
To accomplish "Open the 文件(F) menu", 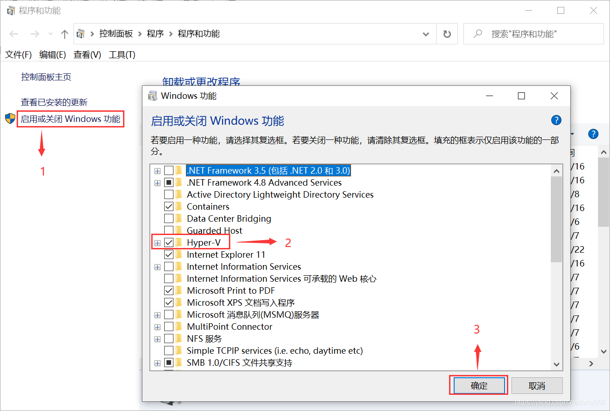I will click(18, 54).
